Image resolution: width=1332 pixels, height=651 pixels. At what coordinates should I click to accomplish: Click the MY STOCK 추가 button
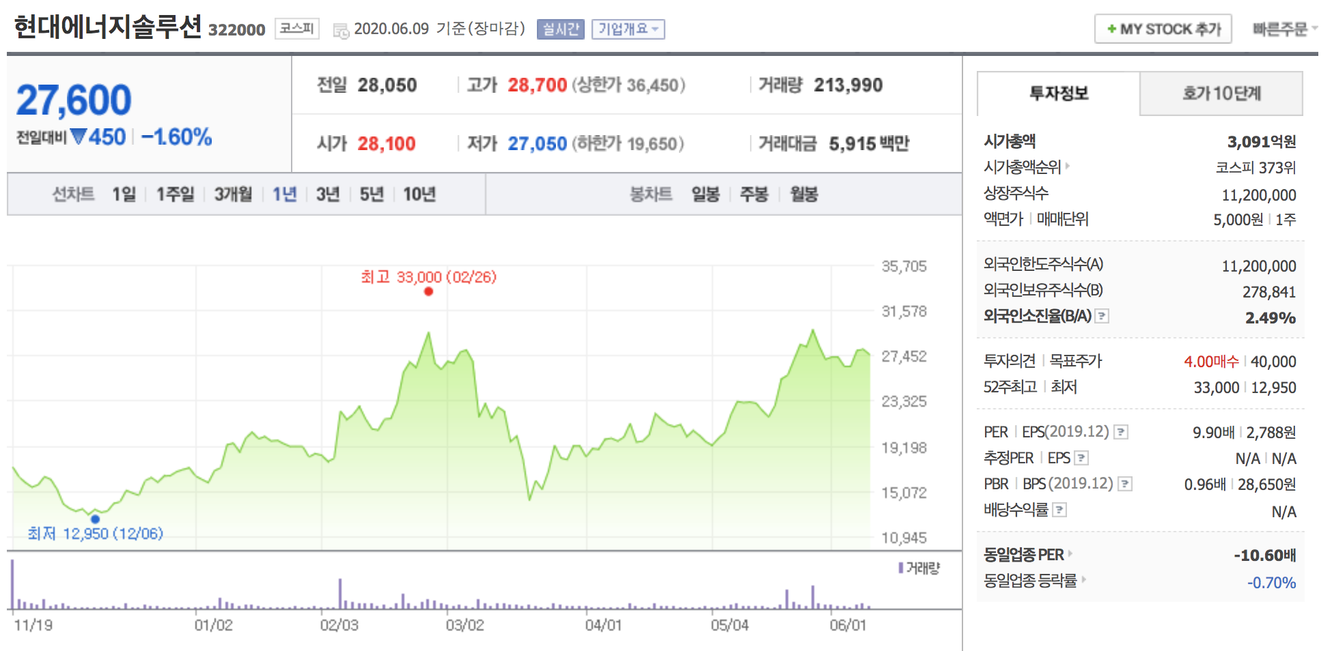[1163, 29]
